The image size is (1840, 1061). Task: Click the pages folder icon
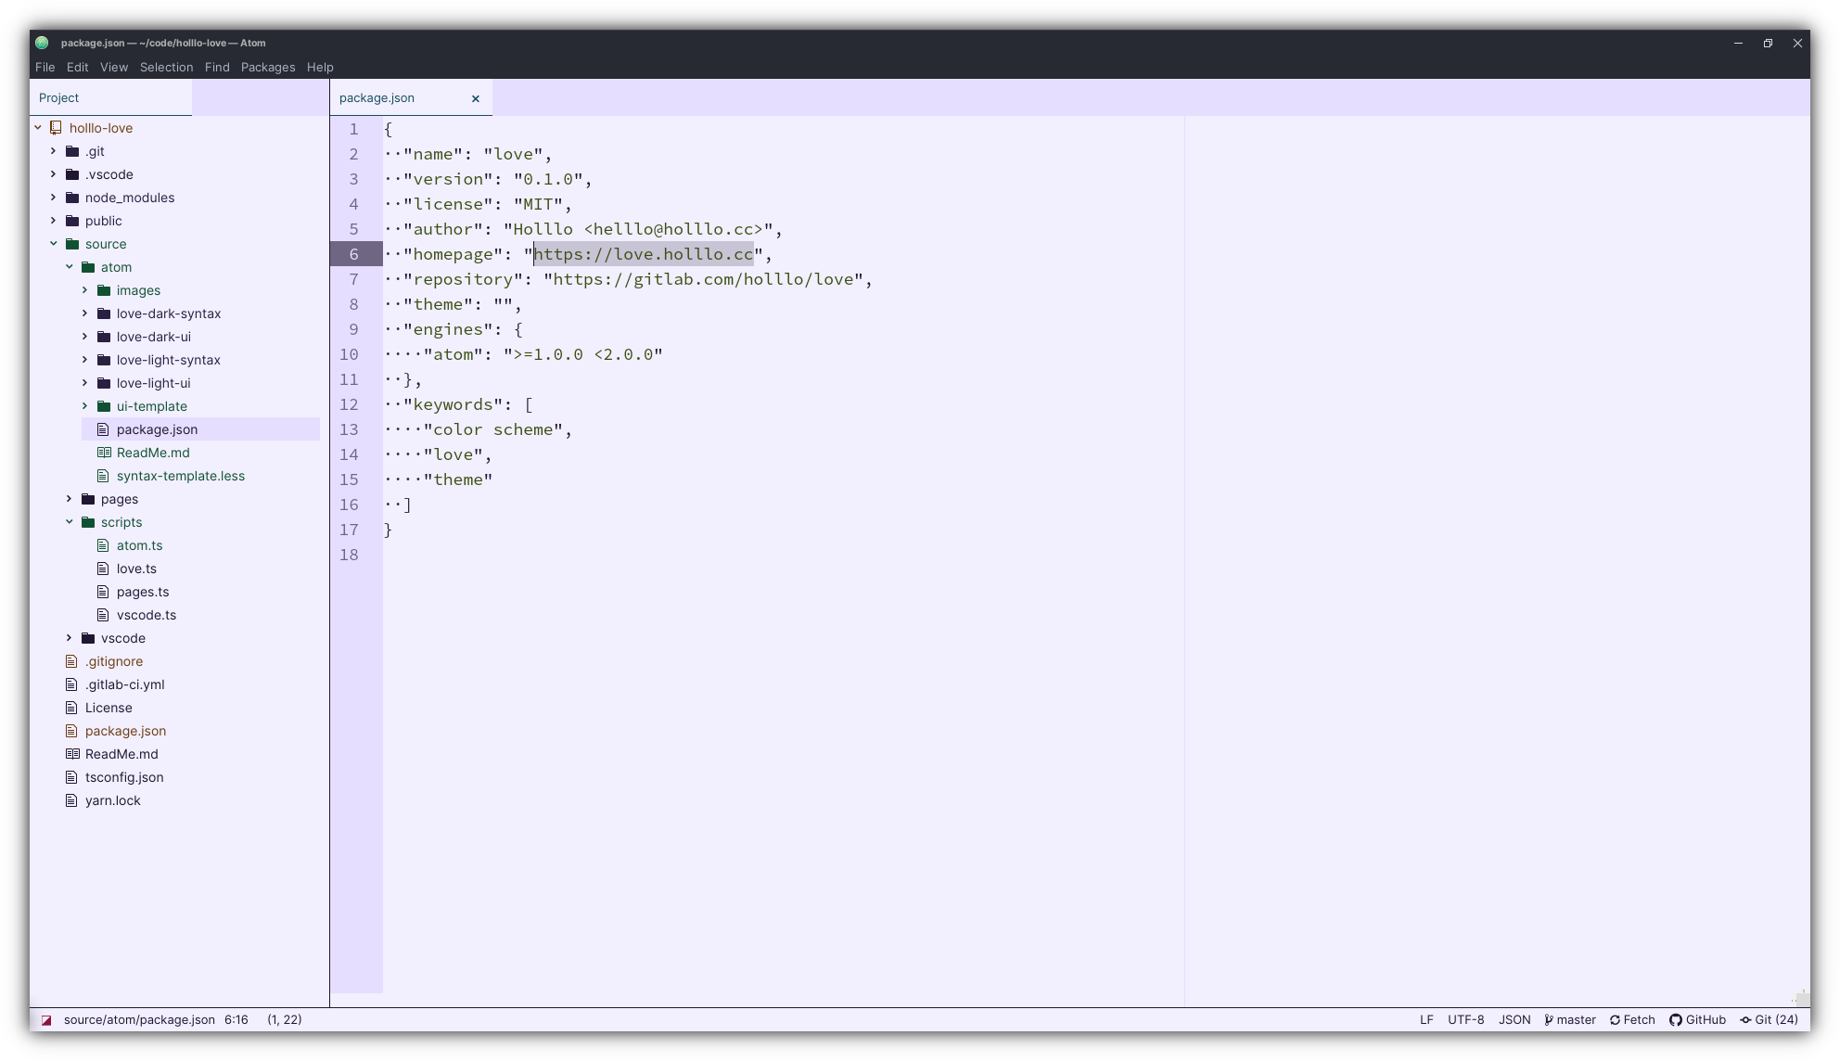click(x=88, y=499)
